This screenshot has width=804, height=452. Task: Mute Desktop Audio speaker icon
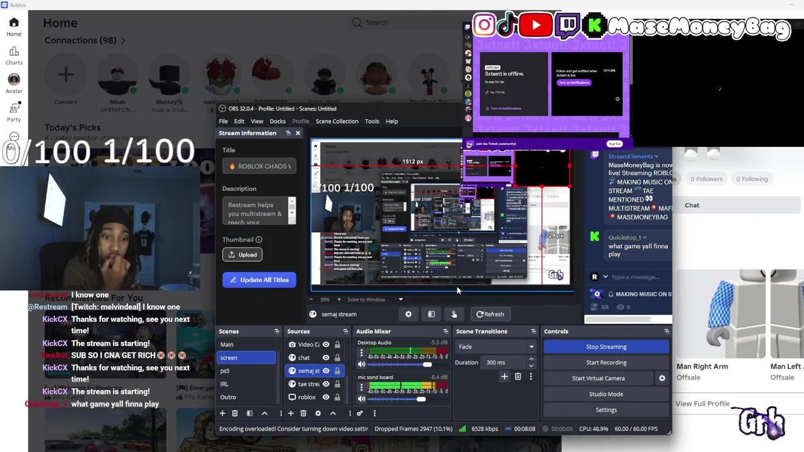pyautogui.click(x=361, y=365)
